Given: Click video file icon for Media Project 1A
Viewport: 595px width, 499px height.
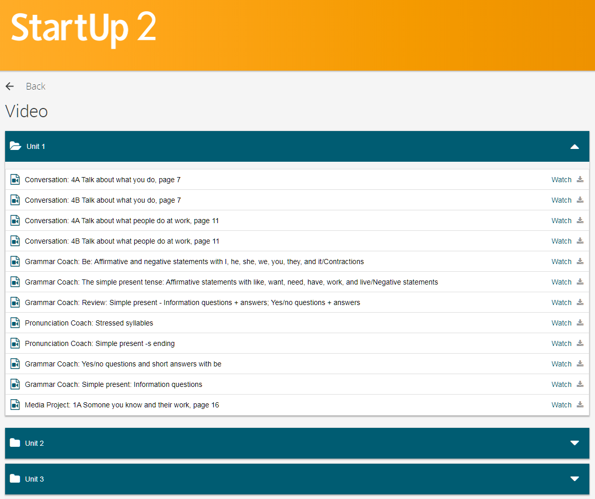Looking at the screenshot, I should (x=15, y=404).
